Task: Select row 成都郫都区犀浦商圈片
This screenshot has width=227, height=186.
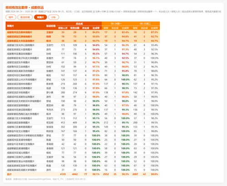Action: (x=83, y=148)
